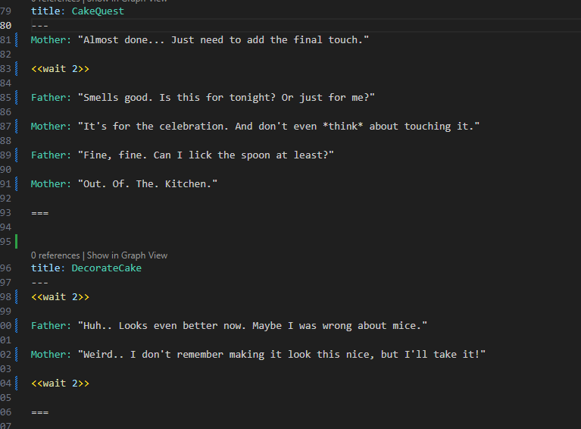Open "Show in Graph View" above DecorateCake

(x=127, y=255)
